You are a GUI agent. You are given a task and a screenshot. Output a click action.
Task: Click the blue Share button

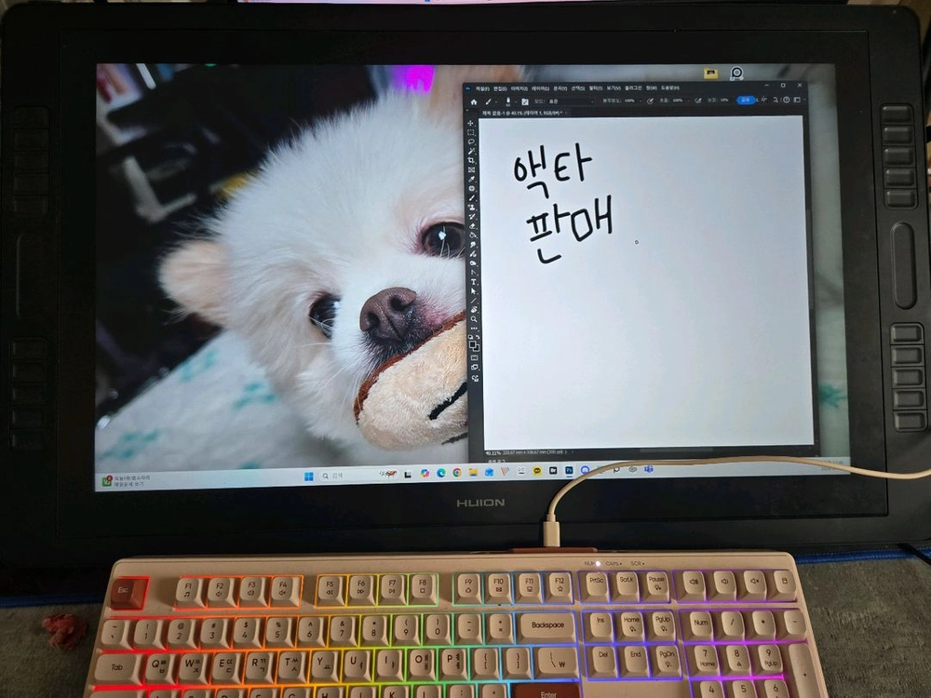746,100
